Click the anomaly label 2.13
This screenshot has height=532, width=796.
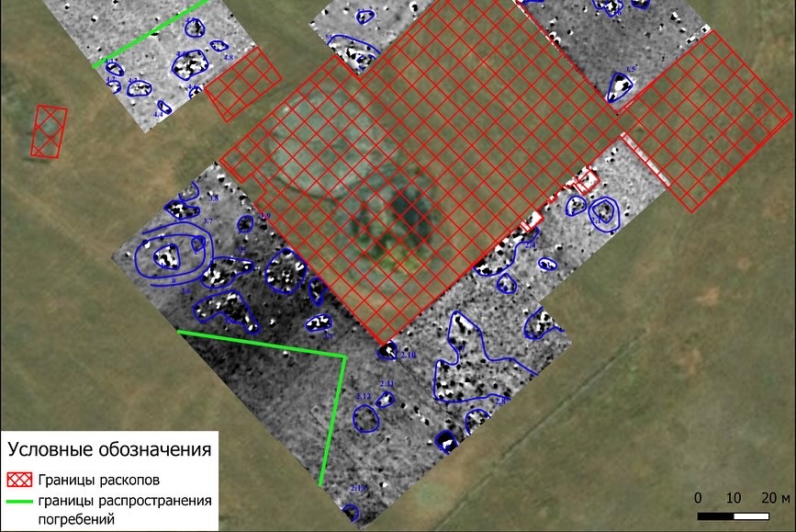[x=358, y=488]
